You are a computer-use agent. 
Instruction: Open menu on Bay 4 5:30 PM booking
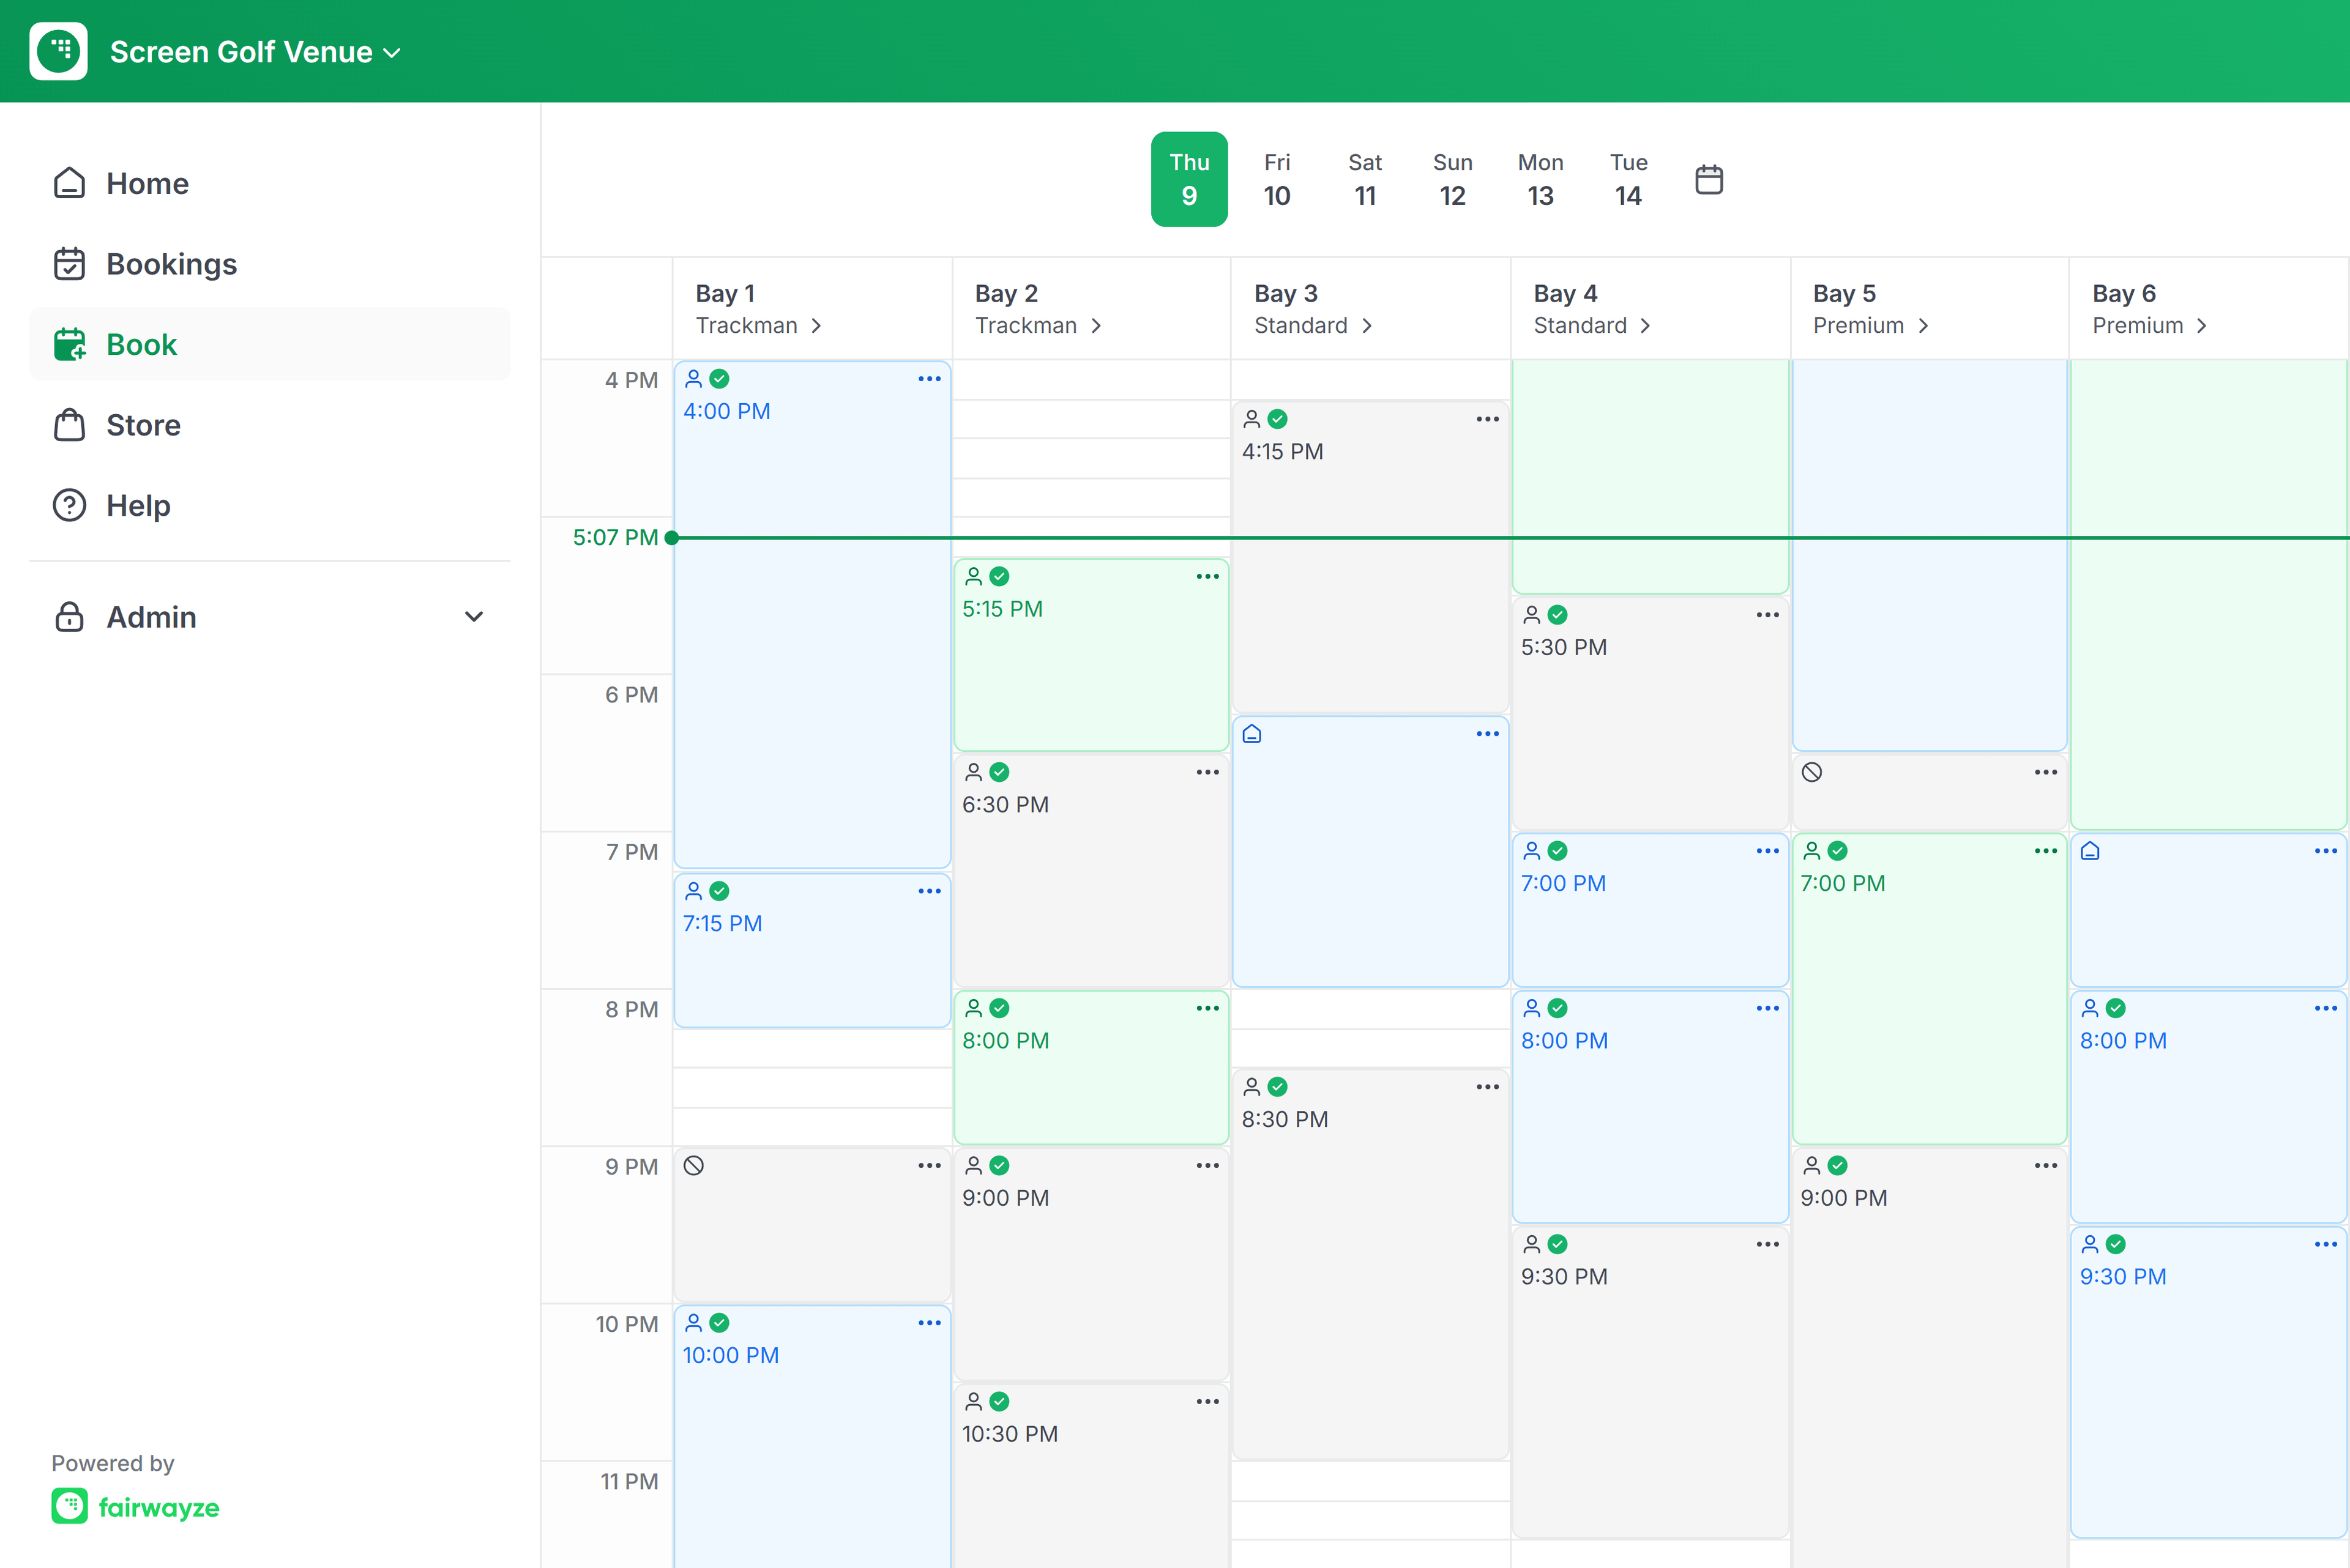(1768, 615)
